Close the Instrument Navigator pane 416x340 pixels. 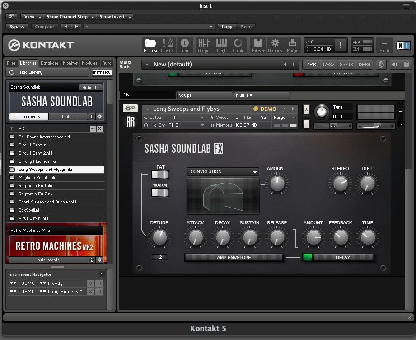click(103, 274)
